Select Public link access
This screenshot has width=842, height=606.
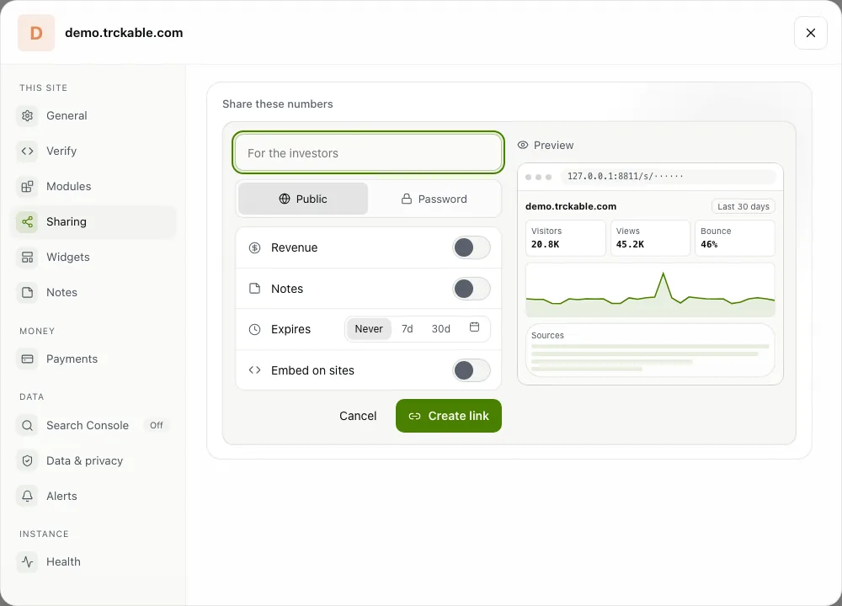tap(303, 199)
